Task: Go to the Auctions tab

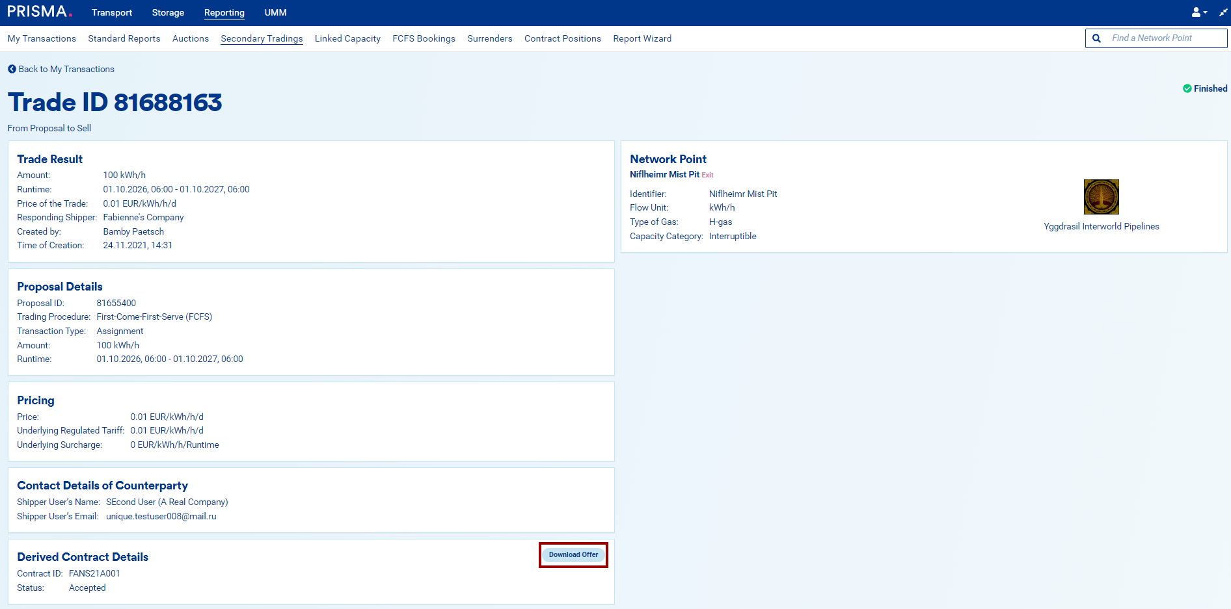Action: (x=191, y=38)
